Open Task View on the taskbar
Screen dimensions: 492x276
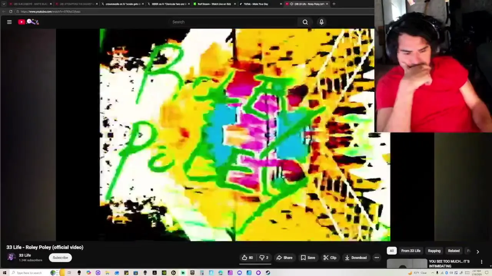pyautogui.click(x=69, y=273)
